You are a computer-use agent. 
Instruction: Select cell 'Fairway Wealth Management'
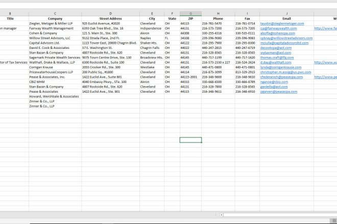point(55,29)
